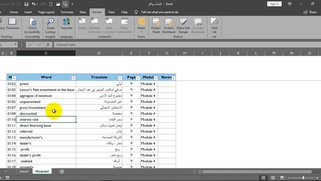Click the zoom slider handle
The height and width of the screenshot is (181, 321).
[303, 177]
